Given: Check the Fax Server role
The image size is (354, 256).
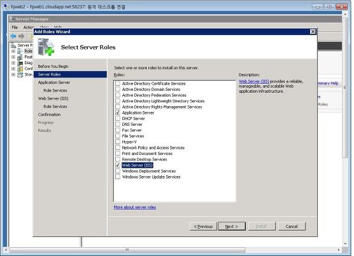Looking at the screenshot, I should click(118, 130).
